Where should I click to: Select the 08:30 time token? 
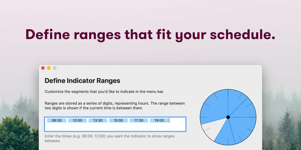pyautogui.click(x=56, y=120)
